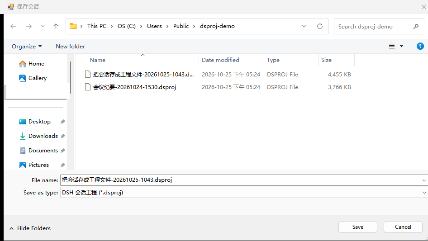Click the pin icon beside Downloads
The image size is (428, 241).
point(63,136)
